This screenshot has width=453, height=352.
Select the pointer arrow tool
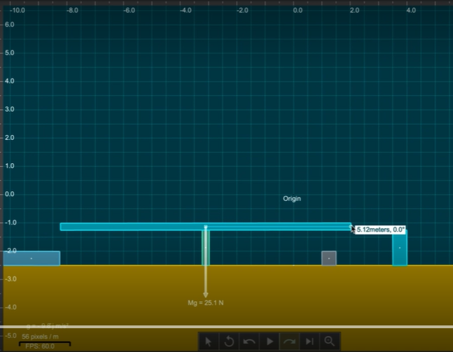coord(208,342)
